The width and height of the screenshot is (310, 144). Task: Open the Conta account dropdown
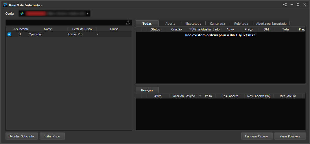coord(87,14)
